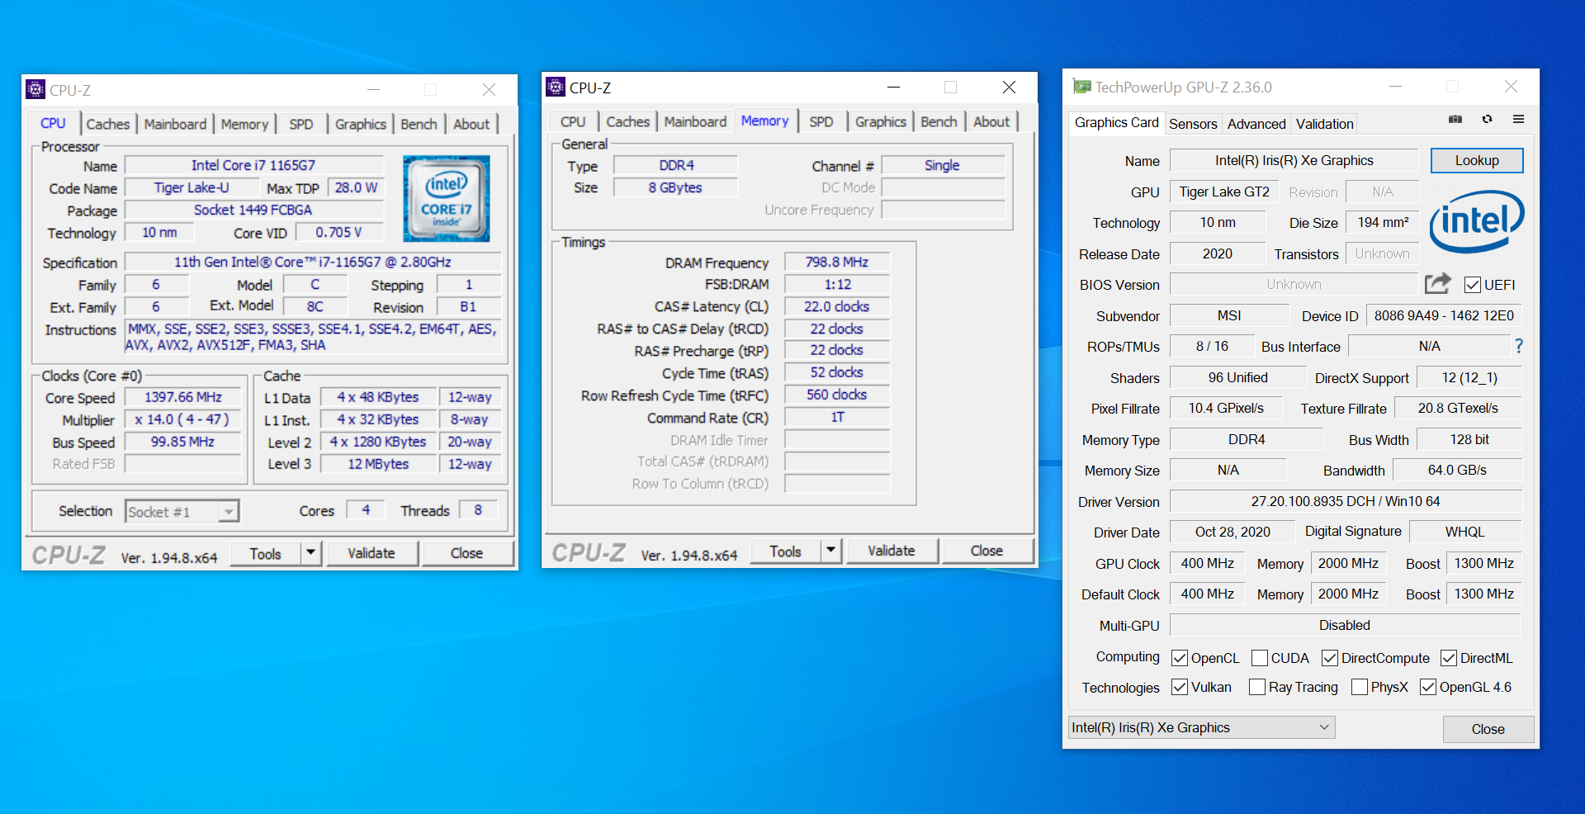The image size is (1585, 814).
Task: Click DRAM Frequency value 798.8 MHz
Action: (x=836, y=262)
